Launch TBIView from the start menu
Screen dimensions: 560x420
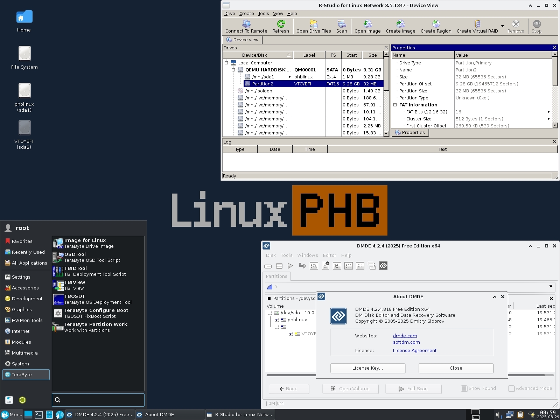coord(98,285)
